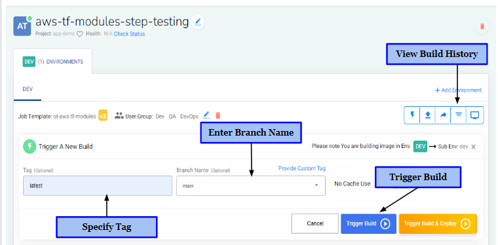This screenshot has width=498, height=245.
Task: Click the No Cache Use label
Action: (353, 183)
